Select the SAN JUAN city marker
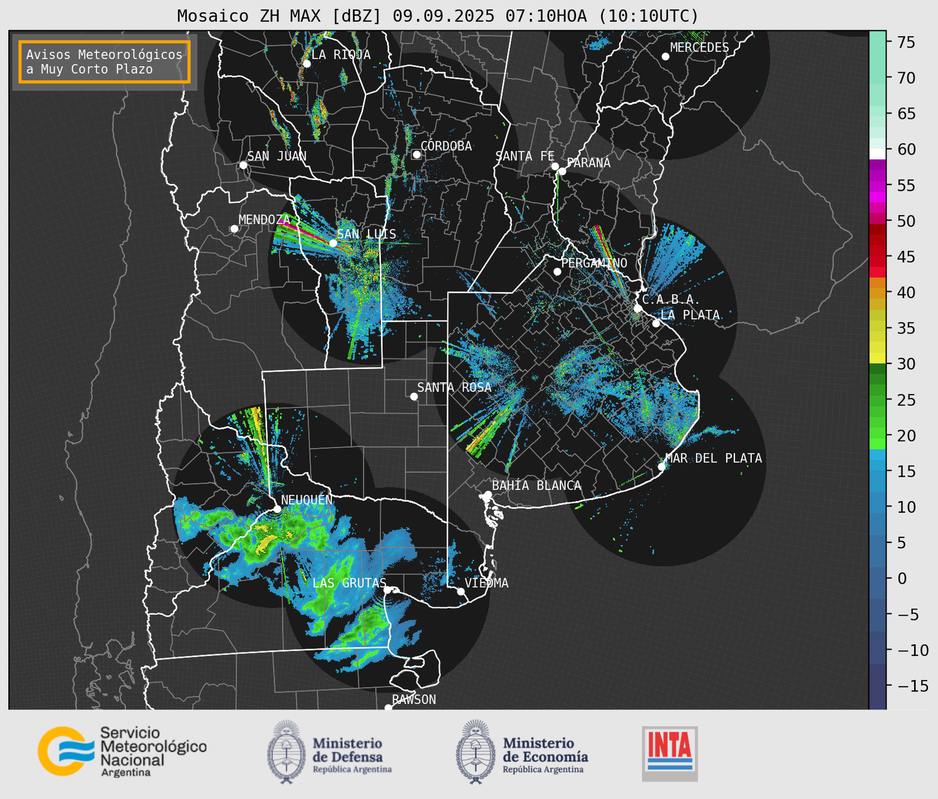 [243, 165]
